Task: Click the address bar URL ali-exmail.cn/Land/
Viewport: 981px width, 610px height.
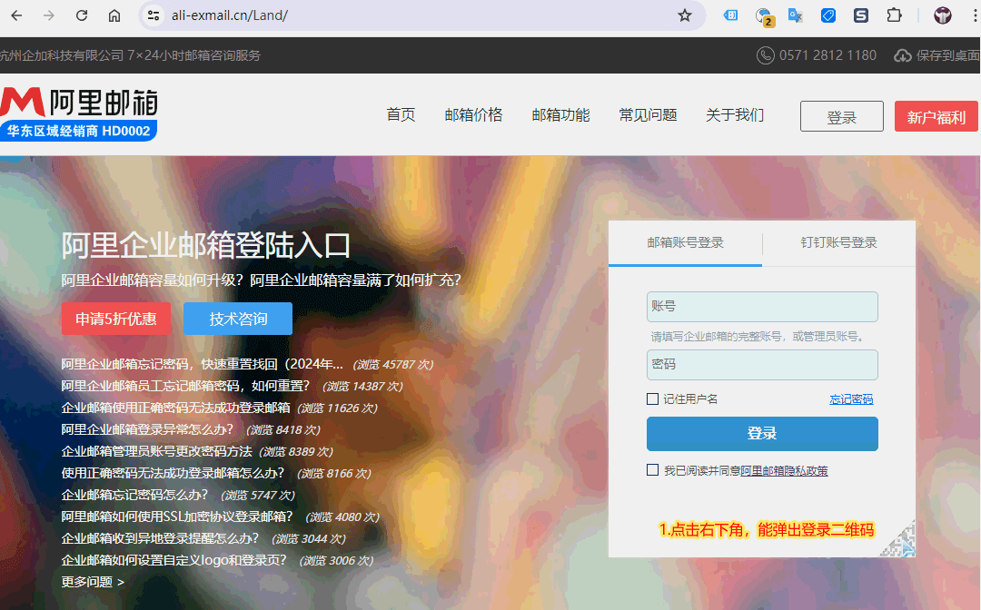Action: tap(230, 15)
